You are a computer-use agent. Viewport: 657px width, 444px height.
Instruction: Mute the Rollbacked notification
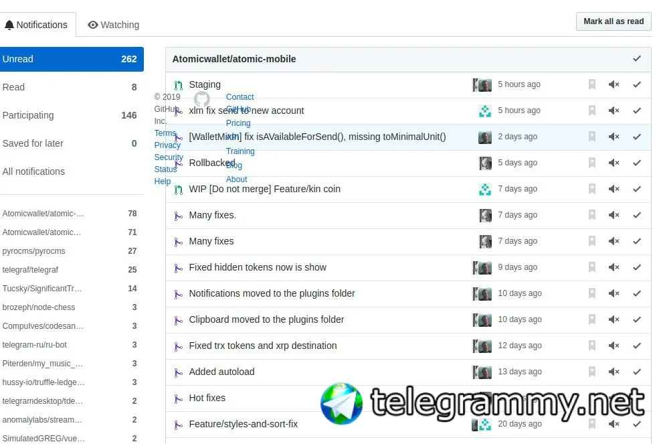click(614, 163)
